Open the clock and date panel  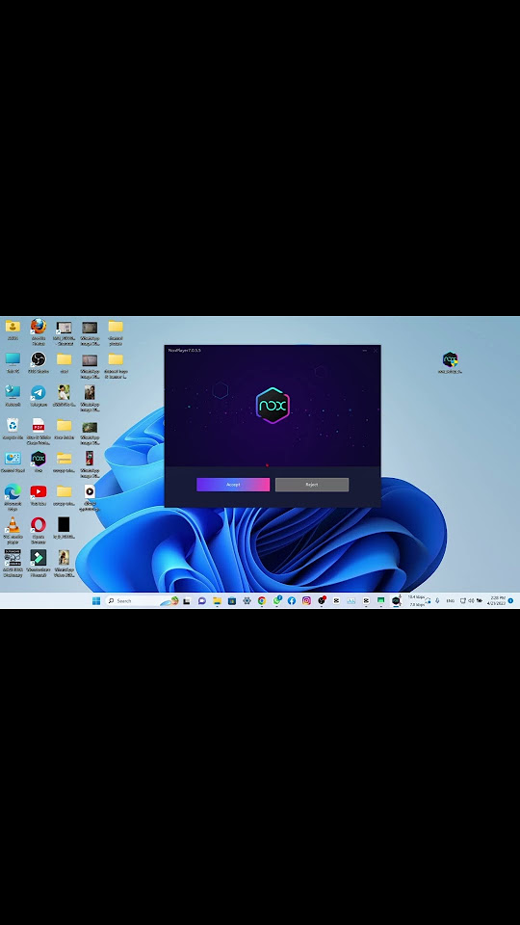coord(497,600)
